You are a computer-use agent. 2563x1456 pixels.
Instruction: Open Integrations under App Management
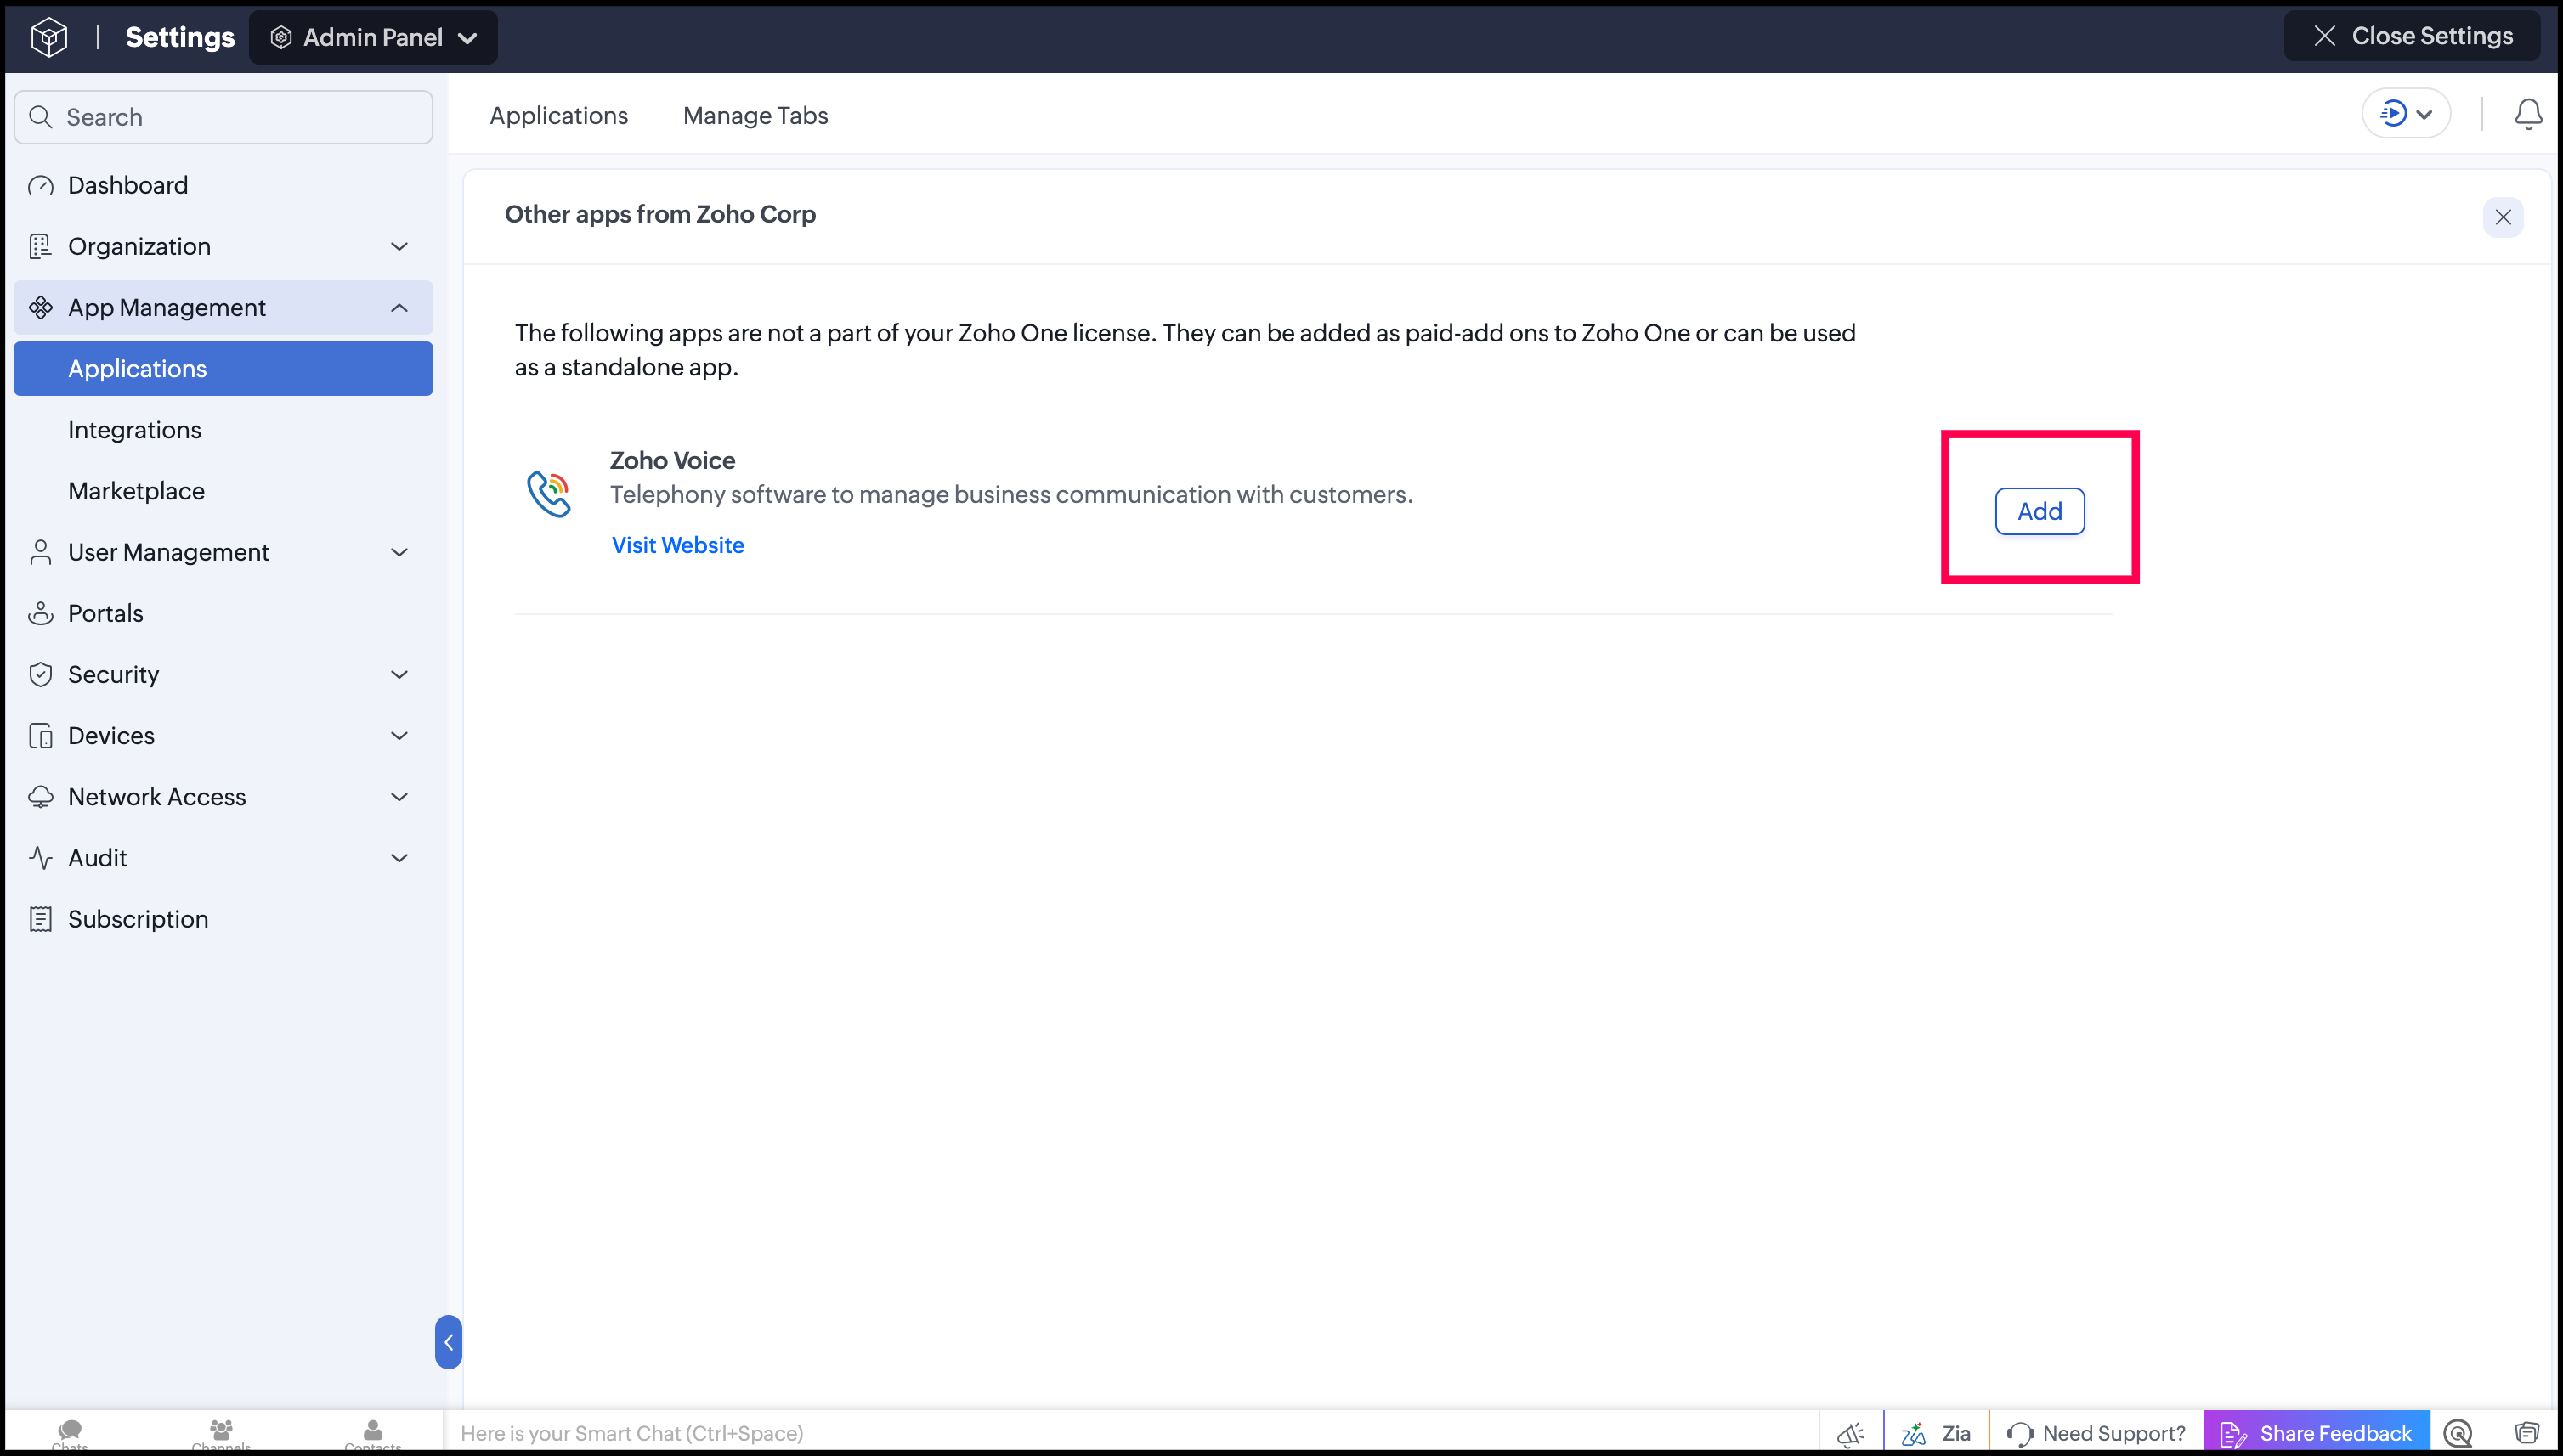[135, 430]
